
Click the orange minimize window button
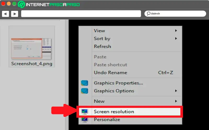pyautogui.click(x=9, y=4)
